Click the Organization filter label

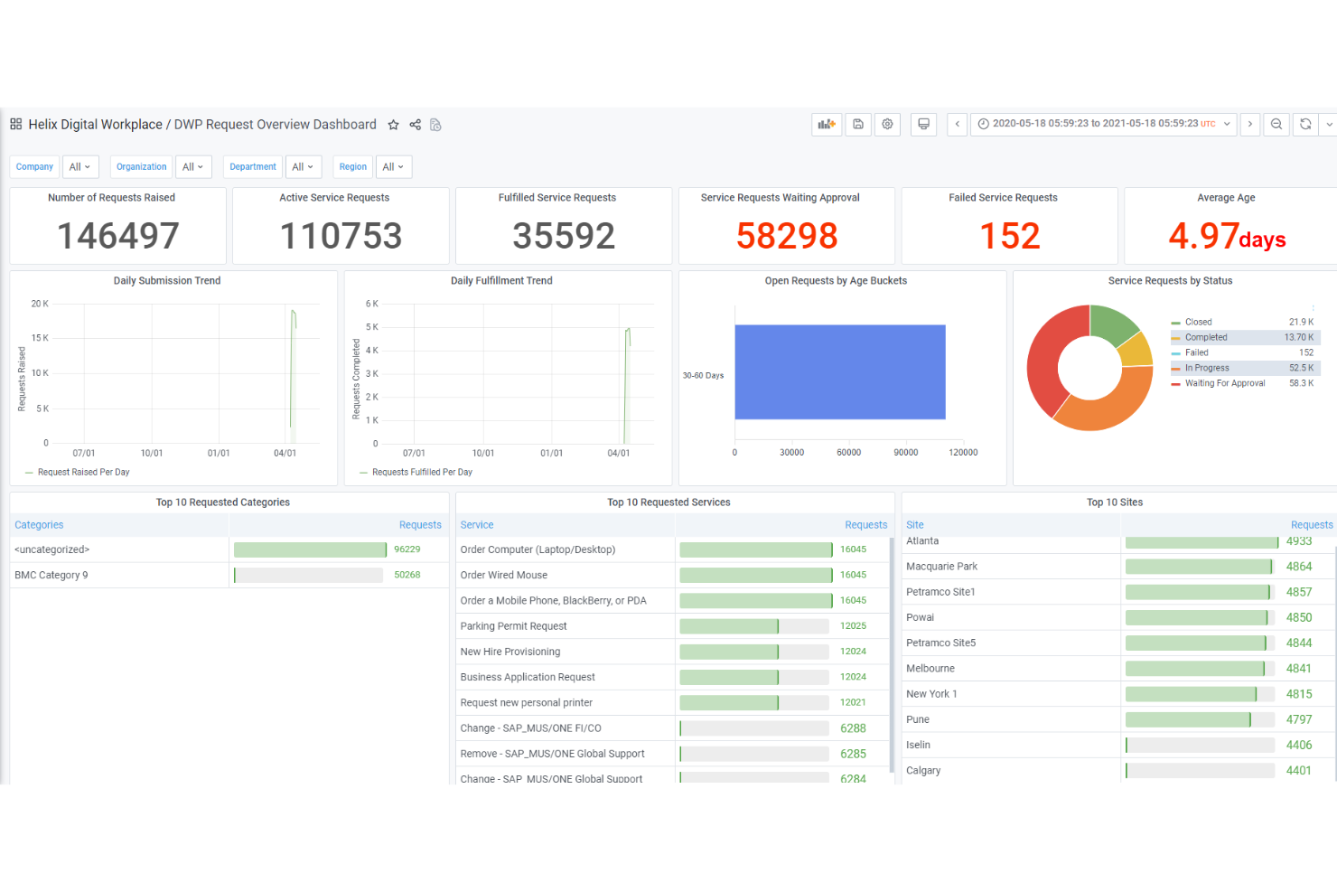(141, 166)
